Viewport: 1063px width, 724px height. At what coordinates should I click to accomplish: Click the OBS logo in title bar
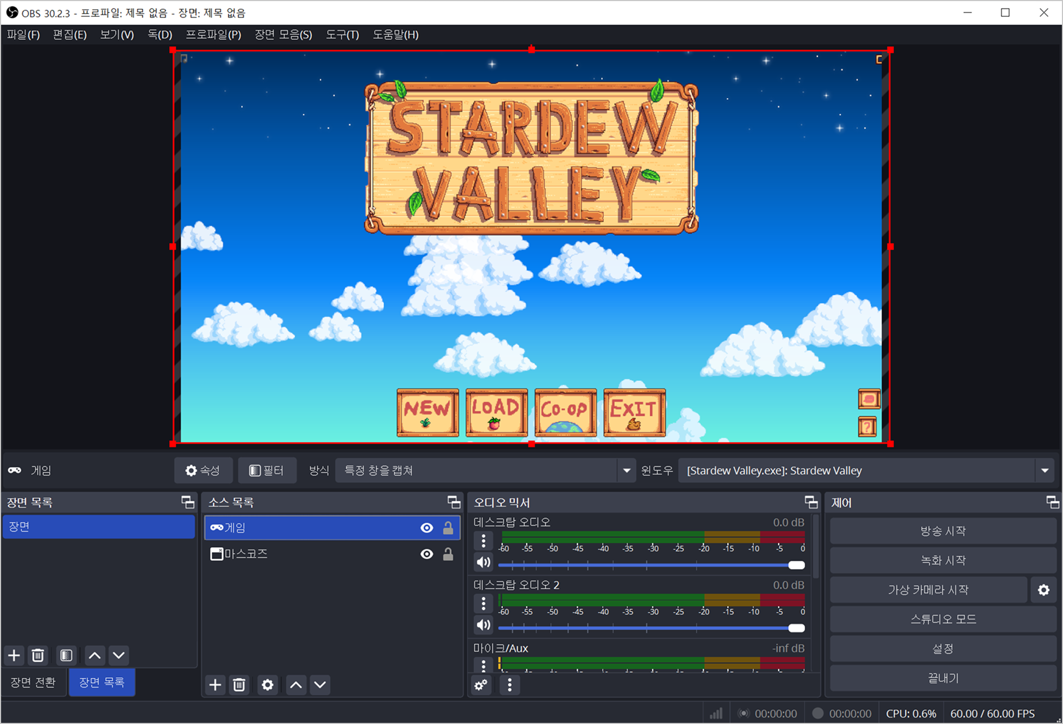click(x=12, y=13)
